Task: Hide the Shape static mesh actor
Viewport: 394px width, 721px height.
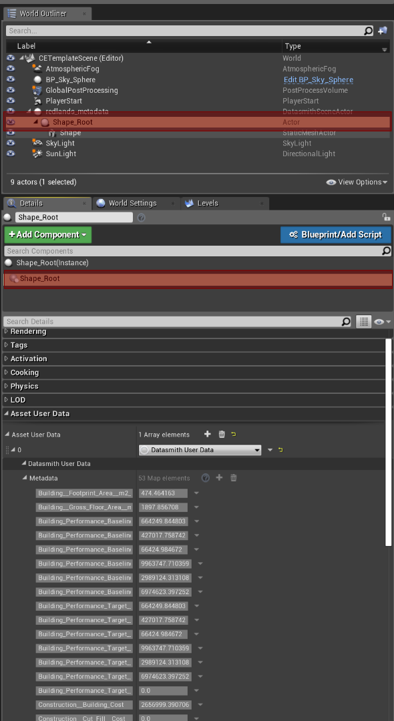Action: pyautogui.click(x=11, y=133)
